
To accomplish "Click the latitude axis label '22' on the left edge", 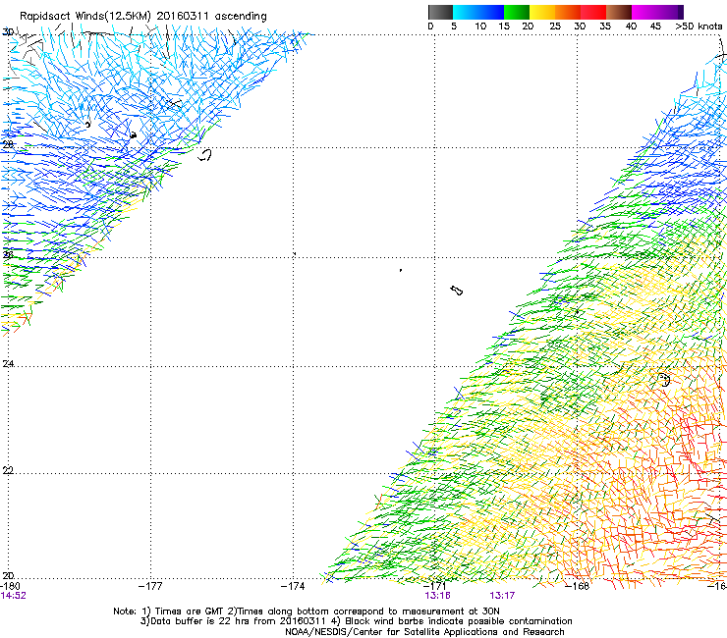I will [x=8, y=470].
